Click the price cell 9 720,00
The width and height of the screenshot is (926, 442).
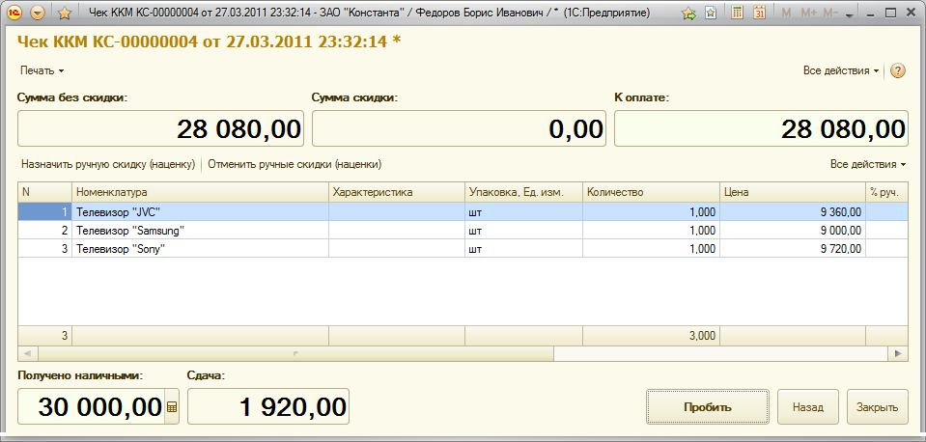pos(793,248)
